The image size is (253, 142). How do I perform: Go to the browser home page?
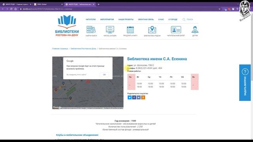click(15, 9)
